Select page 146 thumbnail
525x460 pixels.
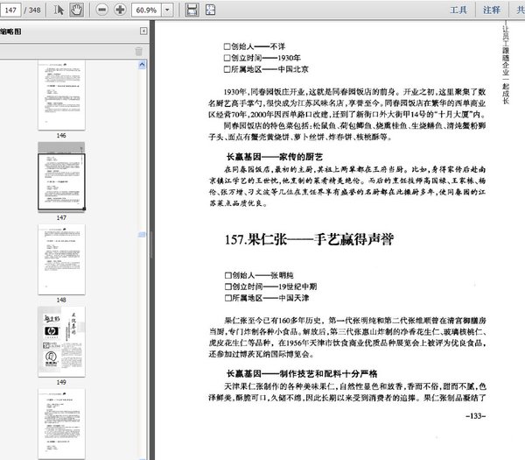pyautogui.click(x=60, y=95)
